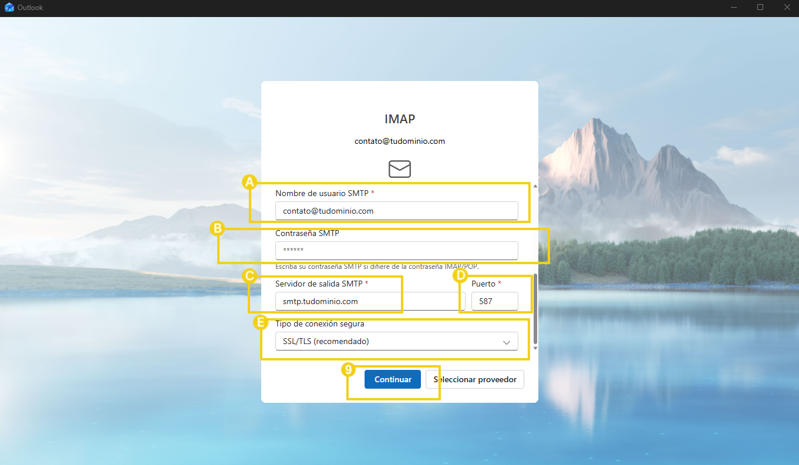Viewport: 799px width, 465px height.
Task: Select the Nombre de usuario SMTP field
Action: (396, 210)
